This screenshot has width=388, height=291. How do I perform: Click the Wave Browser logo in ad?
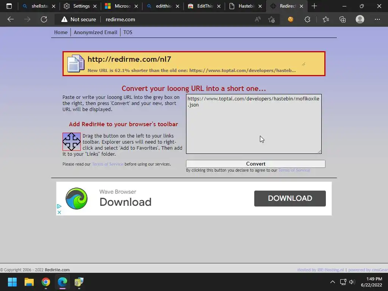pos(77,199)
